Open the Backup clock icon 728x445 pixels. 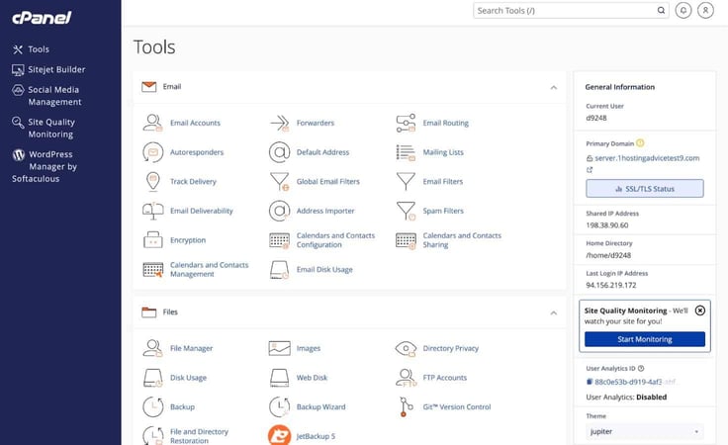click(x=152, y=407)
